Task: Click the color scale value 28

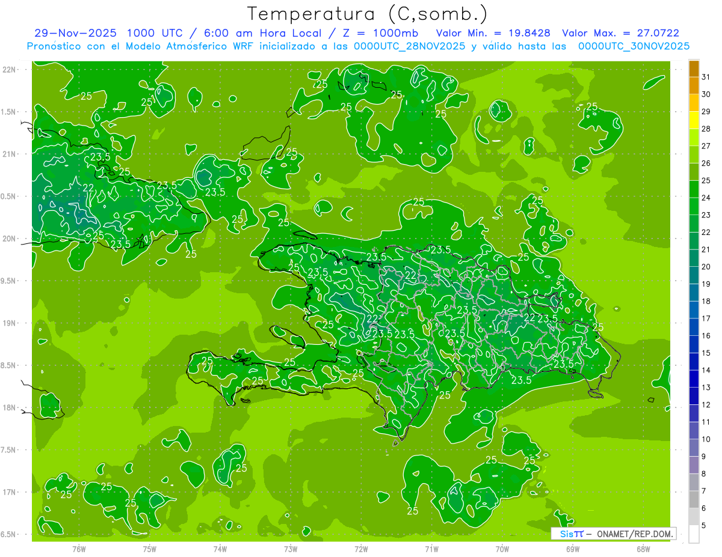Action: coord(706,129)
